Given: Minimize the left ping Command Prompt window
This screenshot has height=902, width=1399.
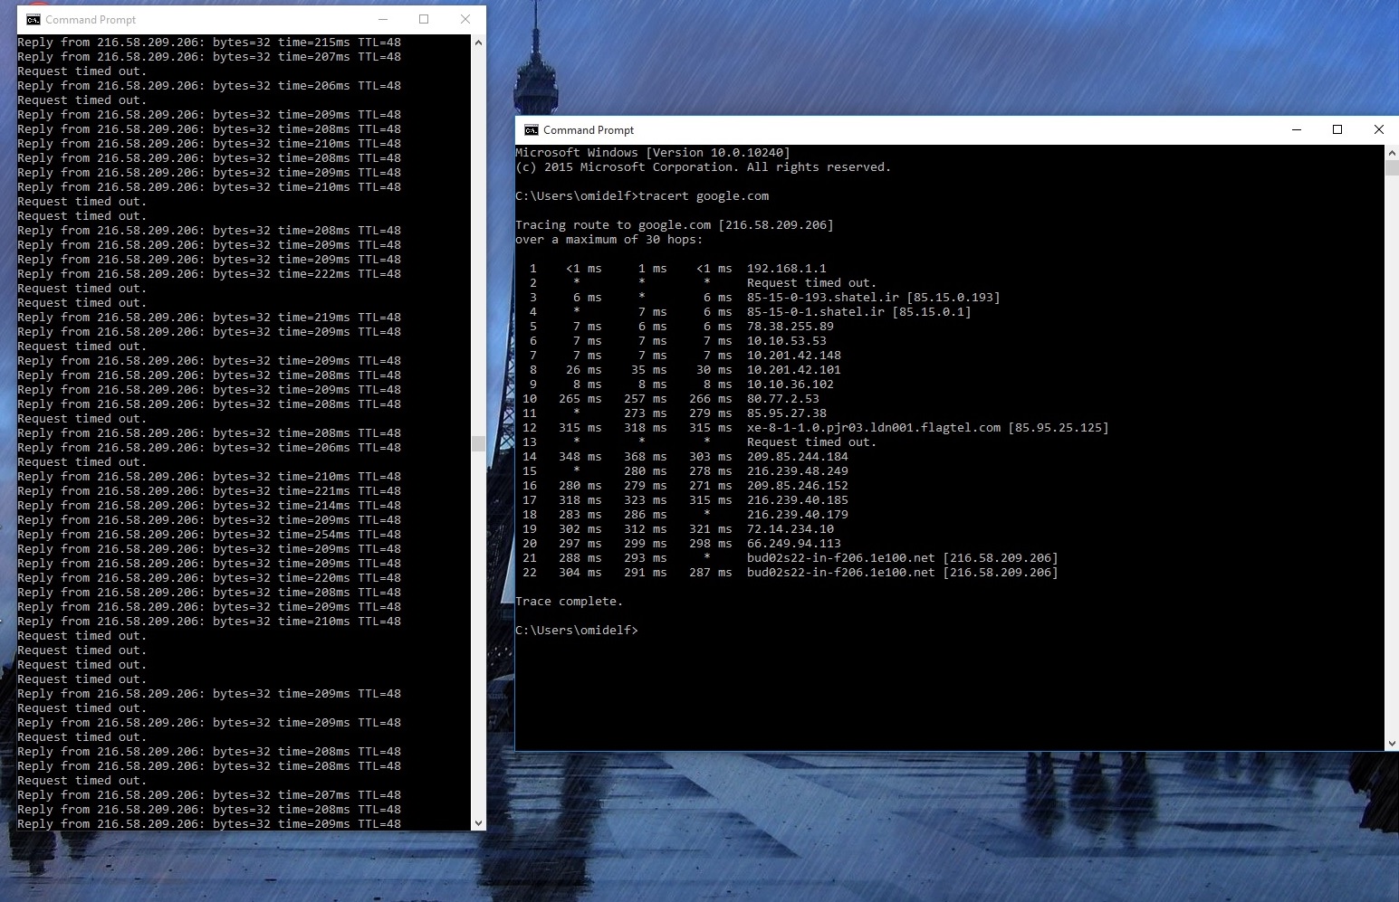Looking at the screenshot, I should click(x=383, y=19).
